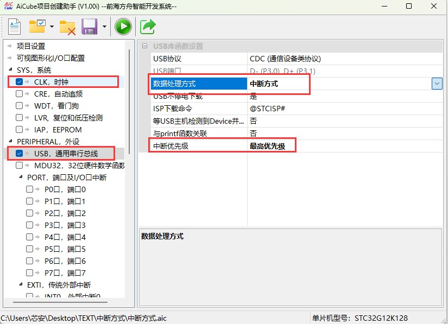Enable the P0口, 端口0 checkbox
Viewport: 448px width, 324px height.
pyautogui.click(x=29, y=189)
